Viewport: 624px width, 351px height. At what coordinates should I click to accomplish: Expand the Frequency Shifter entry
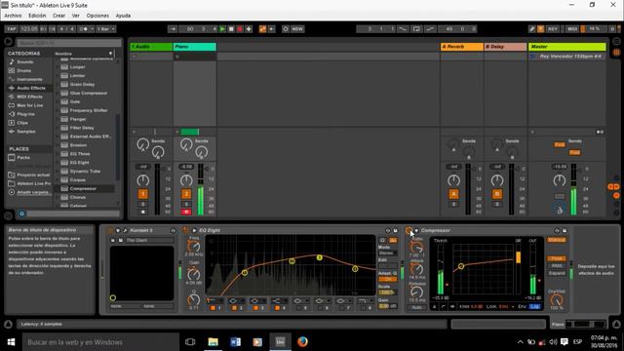pos(58,110)
